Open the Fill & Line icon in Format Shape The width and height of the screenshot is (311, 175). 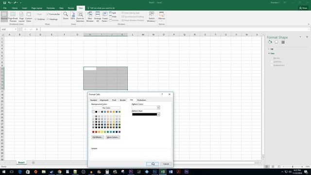(270, 42)
